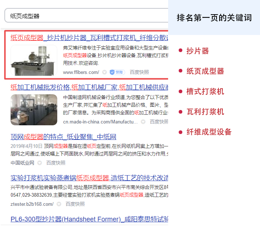Select the 纤维成型设备 keyword in right panel
The height and width of the screenshot is (232, 260).
pyautogui.click(x=209, y=132)
